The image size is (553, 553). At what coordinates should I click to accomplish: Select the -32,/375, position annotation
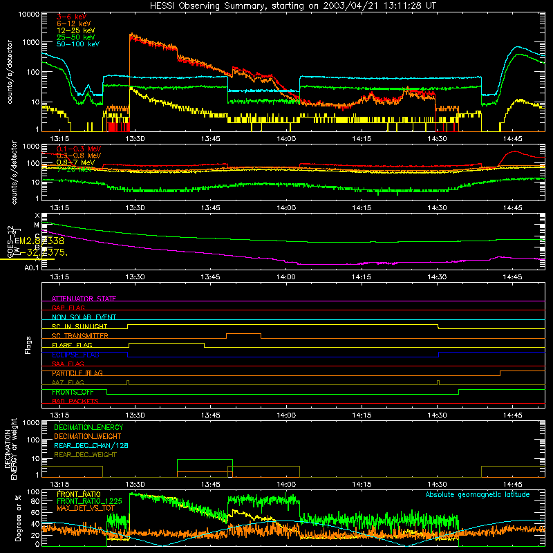point(42,252)
